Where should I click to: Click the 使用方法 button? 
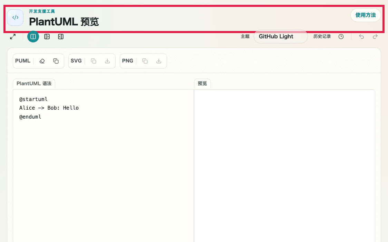(365, 15)
